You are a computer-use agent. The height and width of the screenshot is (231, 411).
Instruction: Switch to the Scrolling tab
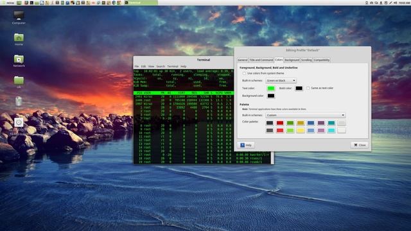pos(306,60)
